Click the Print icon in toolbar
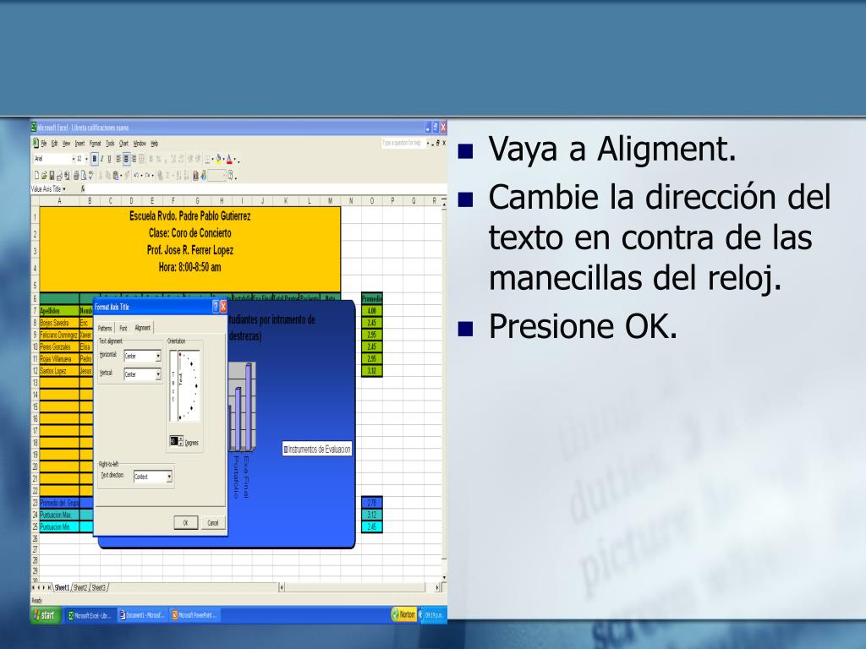866x649 pixels. coord(76,176)
